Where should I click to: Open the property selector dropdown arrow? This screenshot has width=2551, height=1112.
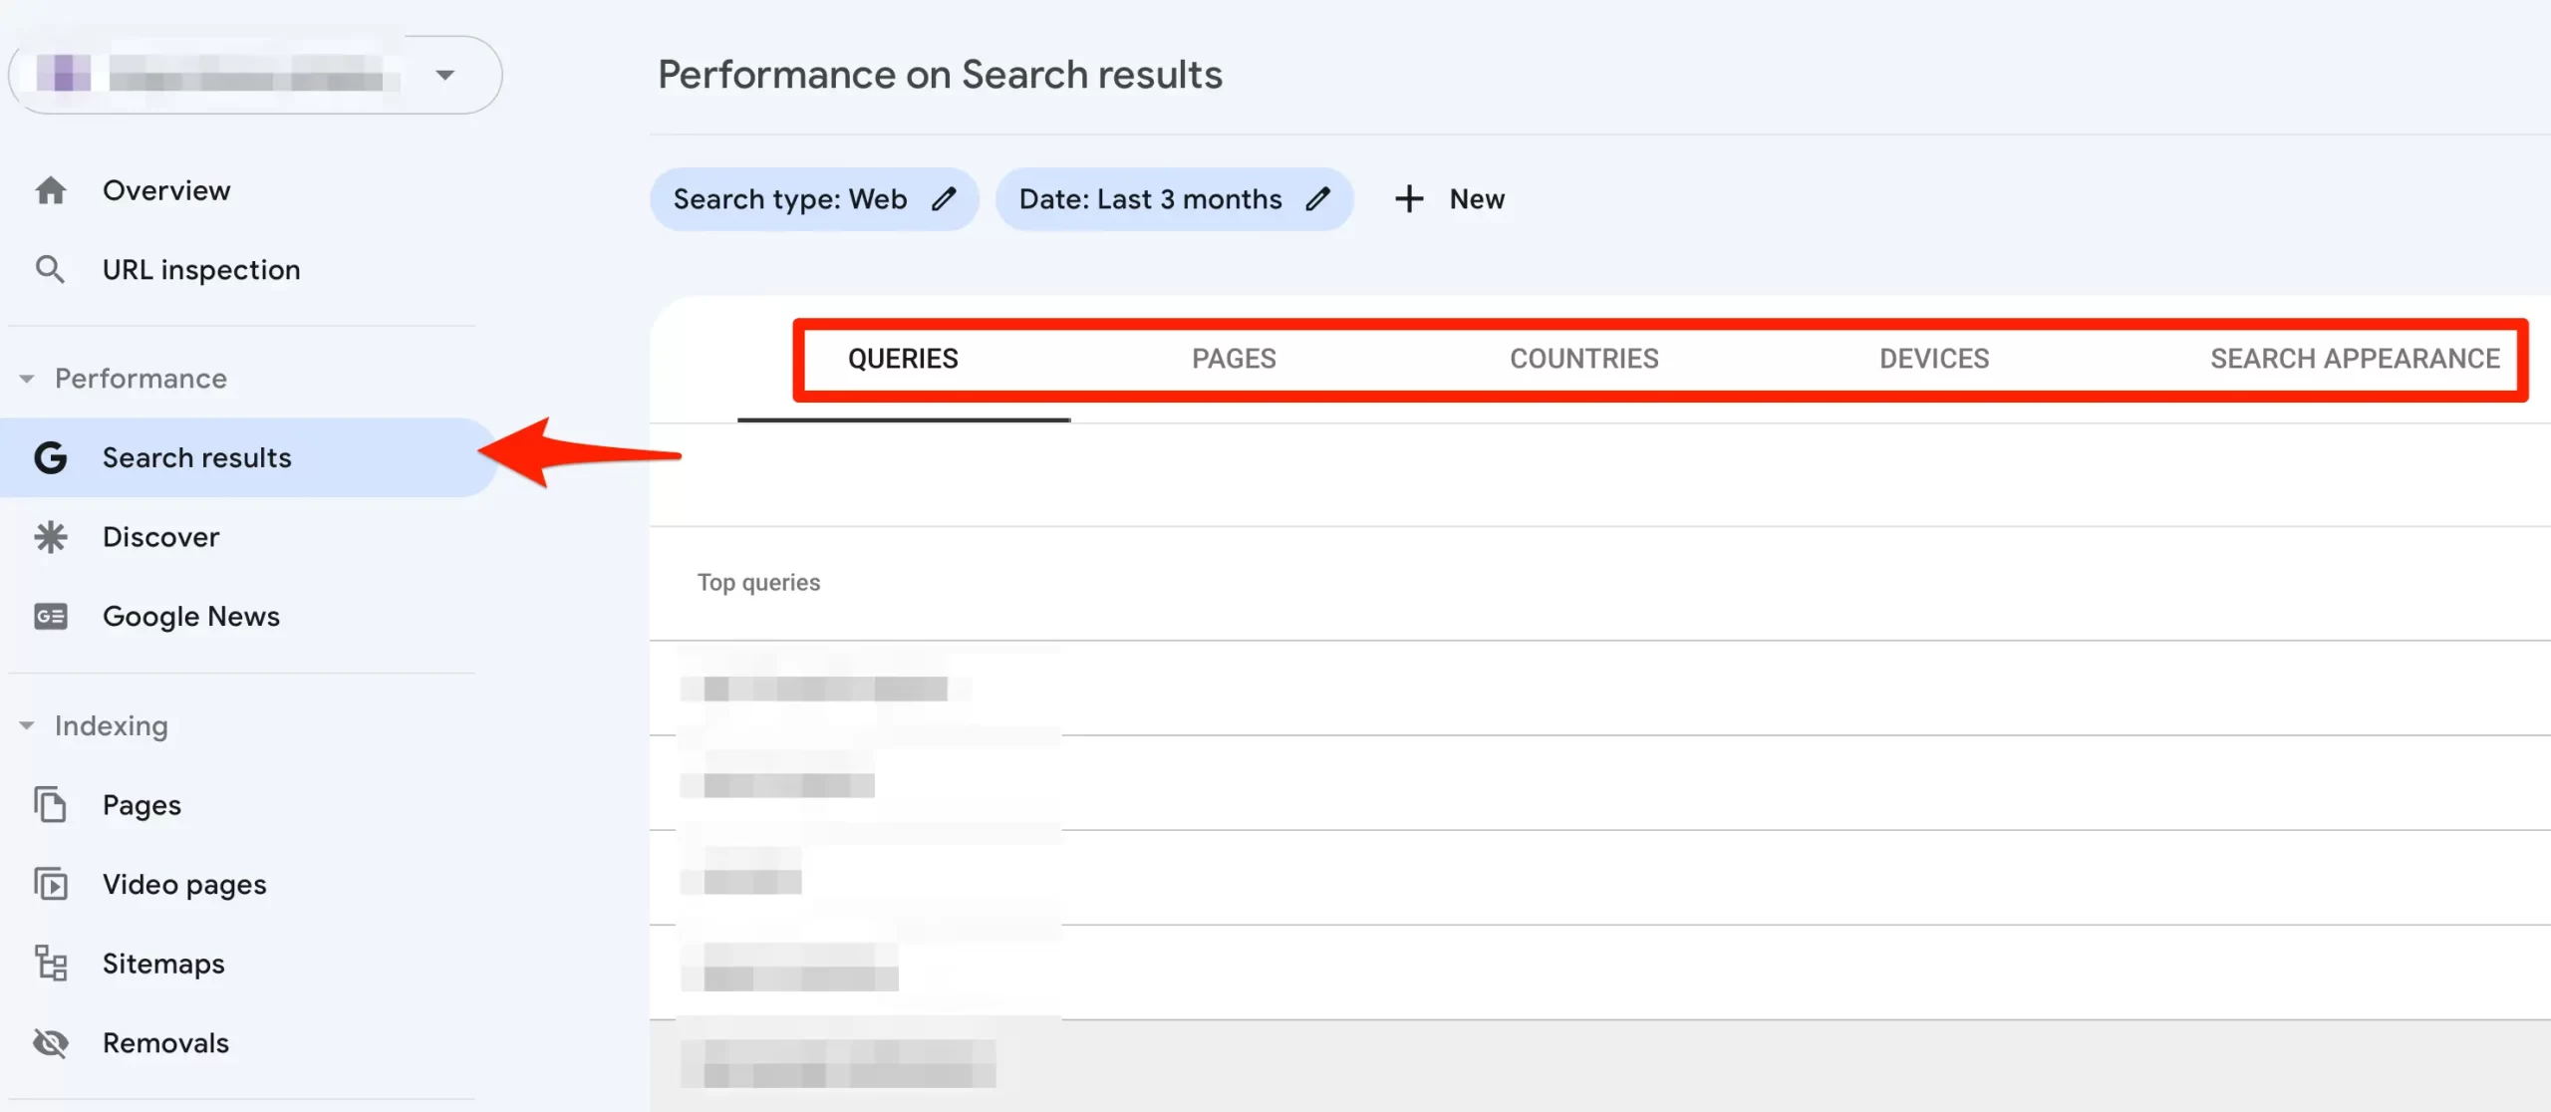pyautogui.click(x=445, y=75)
